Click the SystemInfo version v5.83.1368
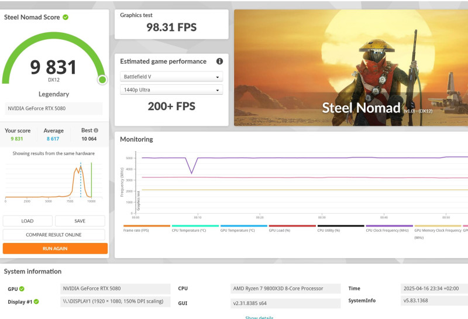This screenshot has height=319, width=468. click(x=434, y=301)
